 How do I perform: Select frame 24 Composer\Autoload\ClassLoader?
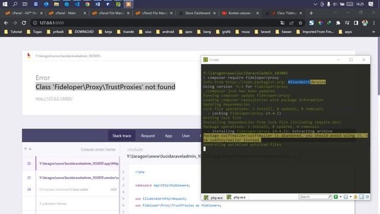coord(71,190)
